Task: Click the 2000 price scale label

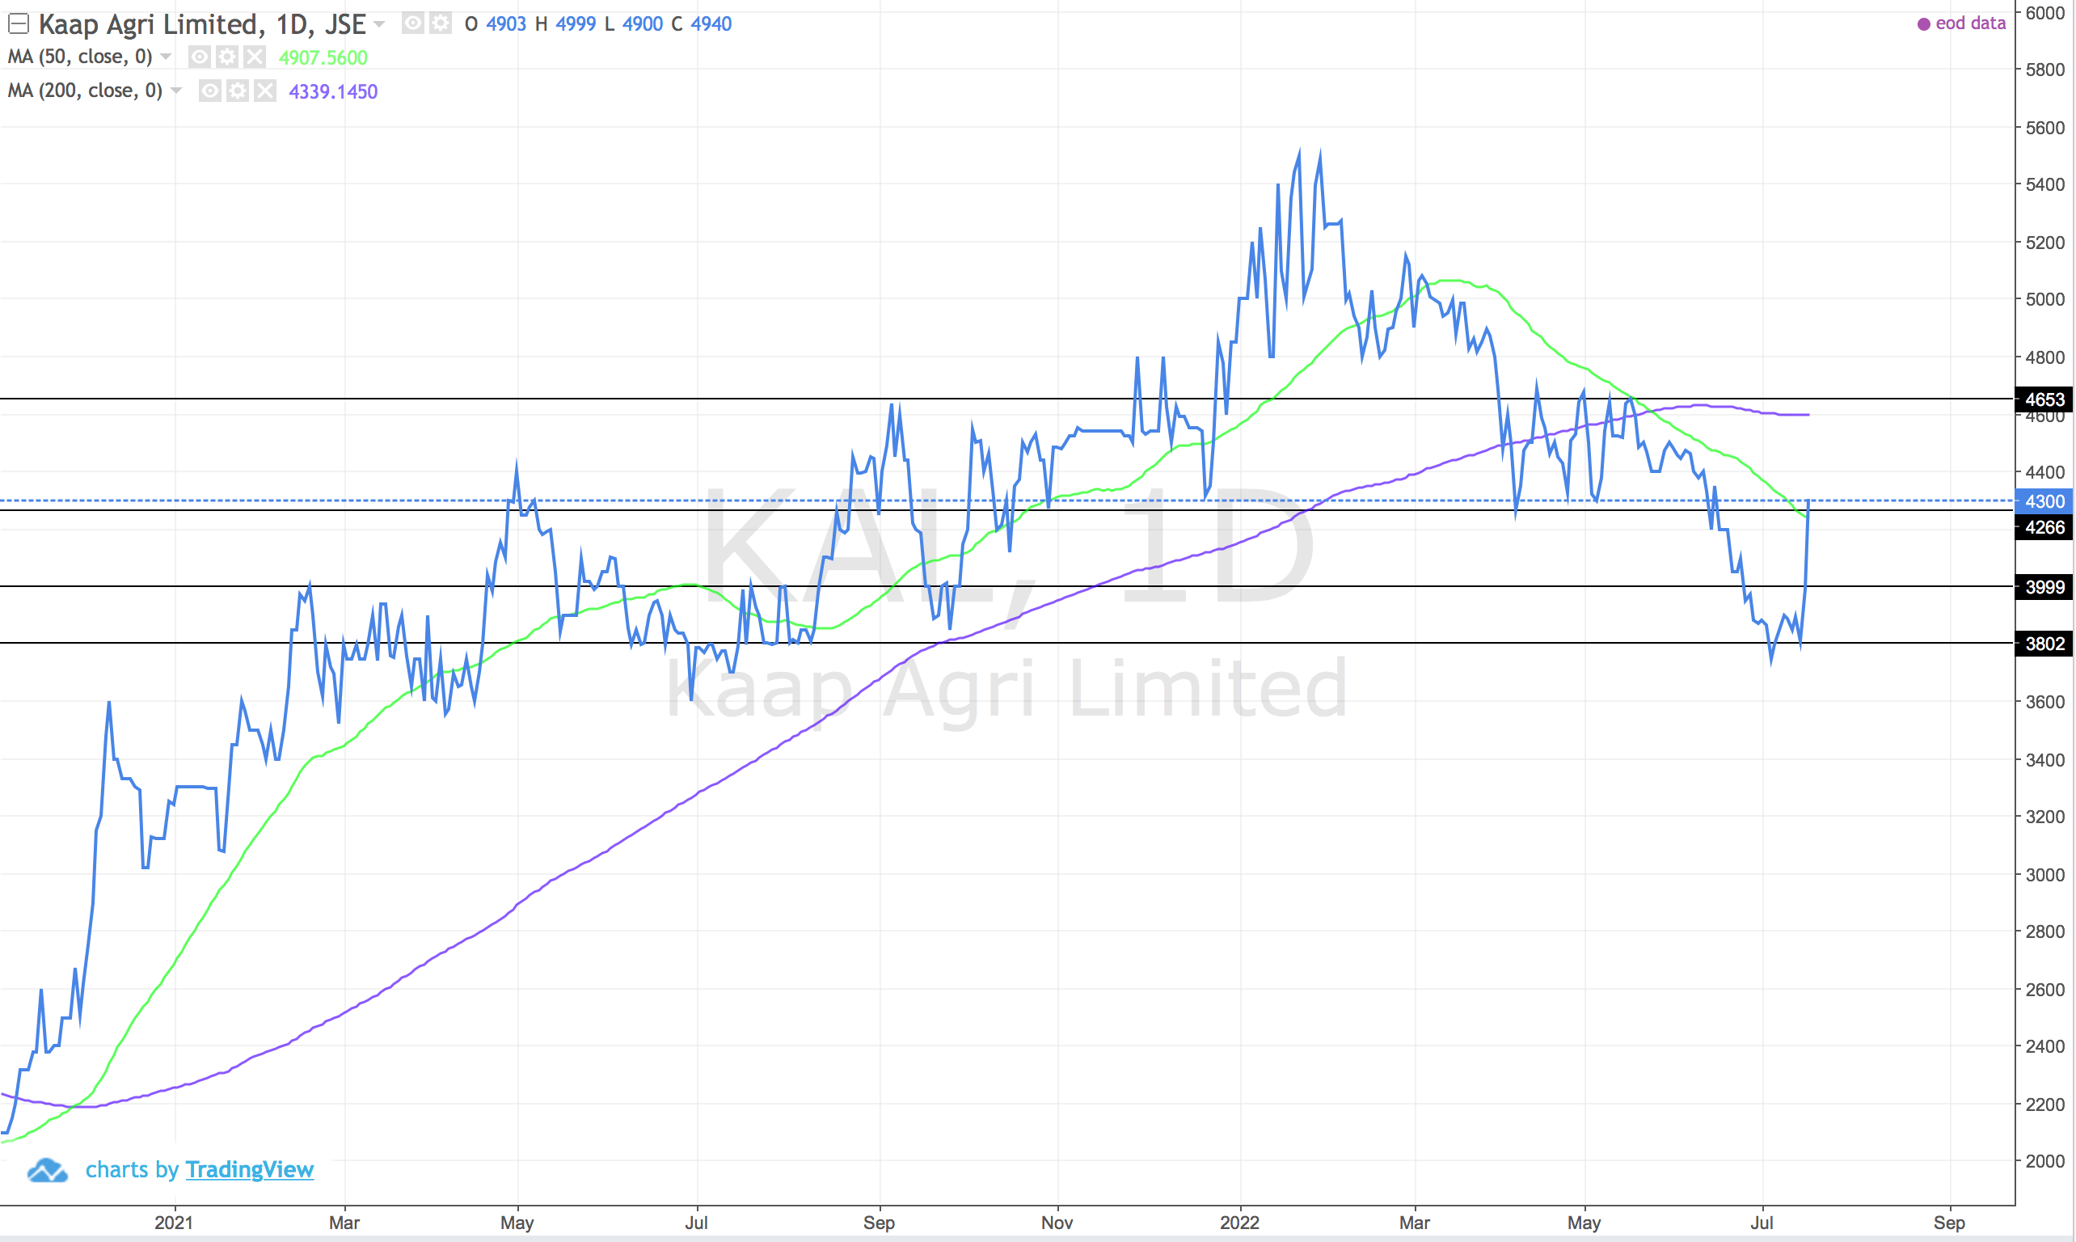Action: [x=2045, y=1161]
